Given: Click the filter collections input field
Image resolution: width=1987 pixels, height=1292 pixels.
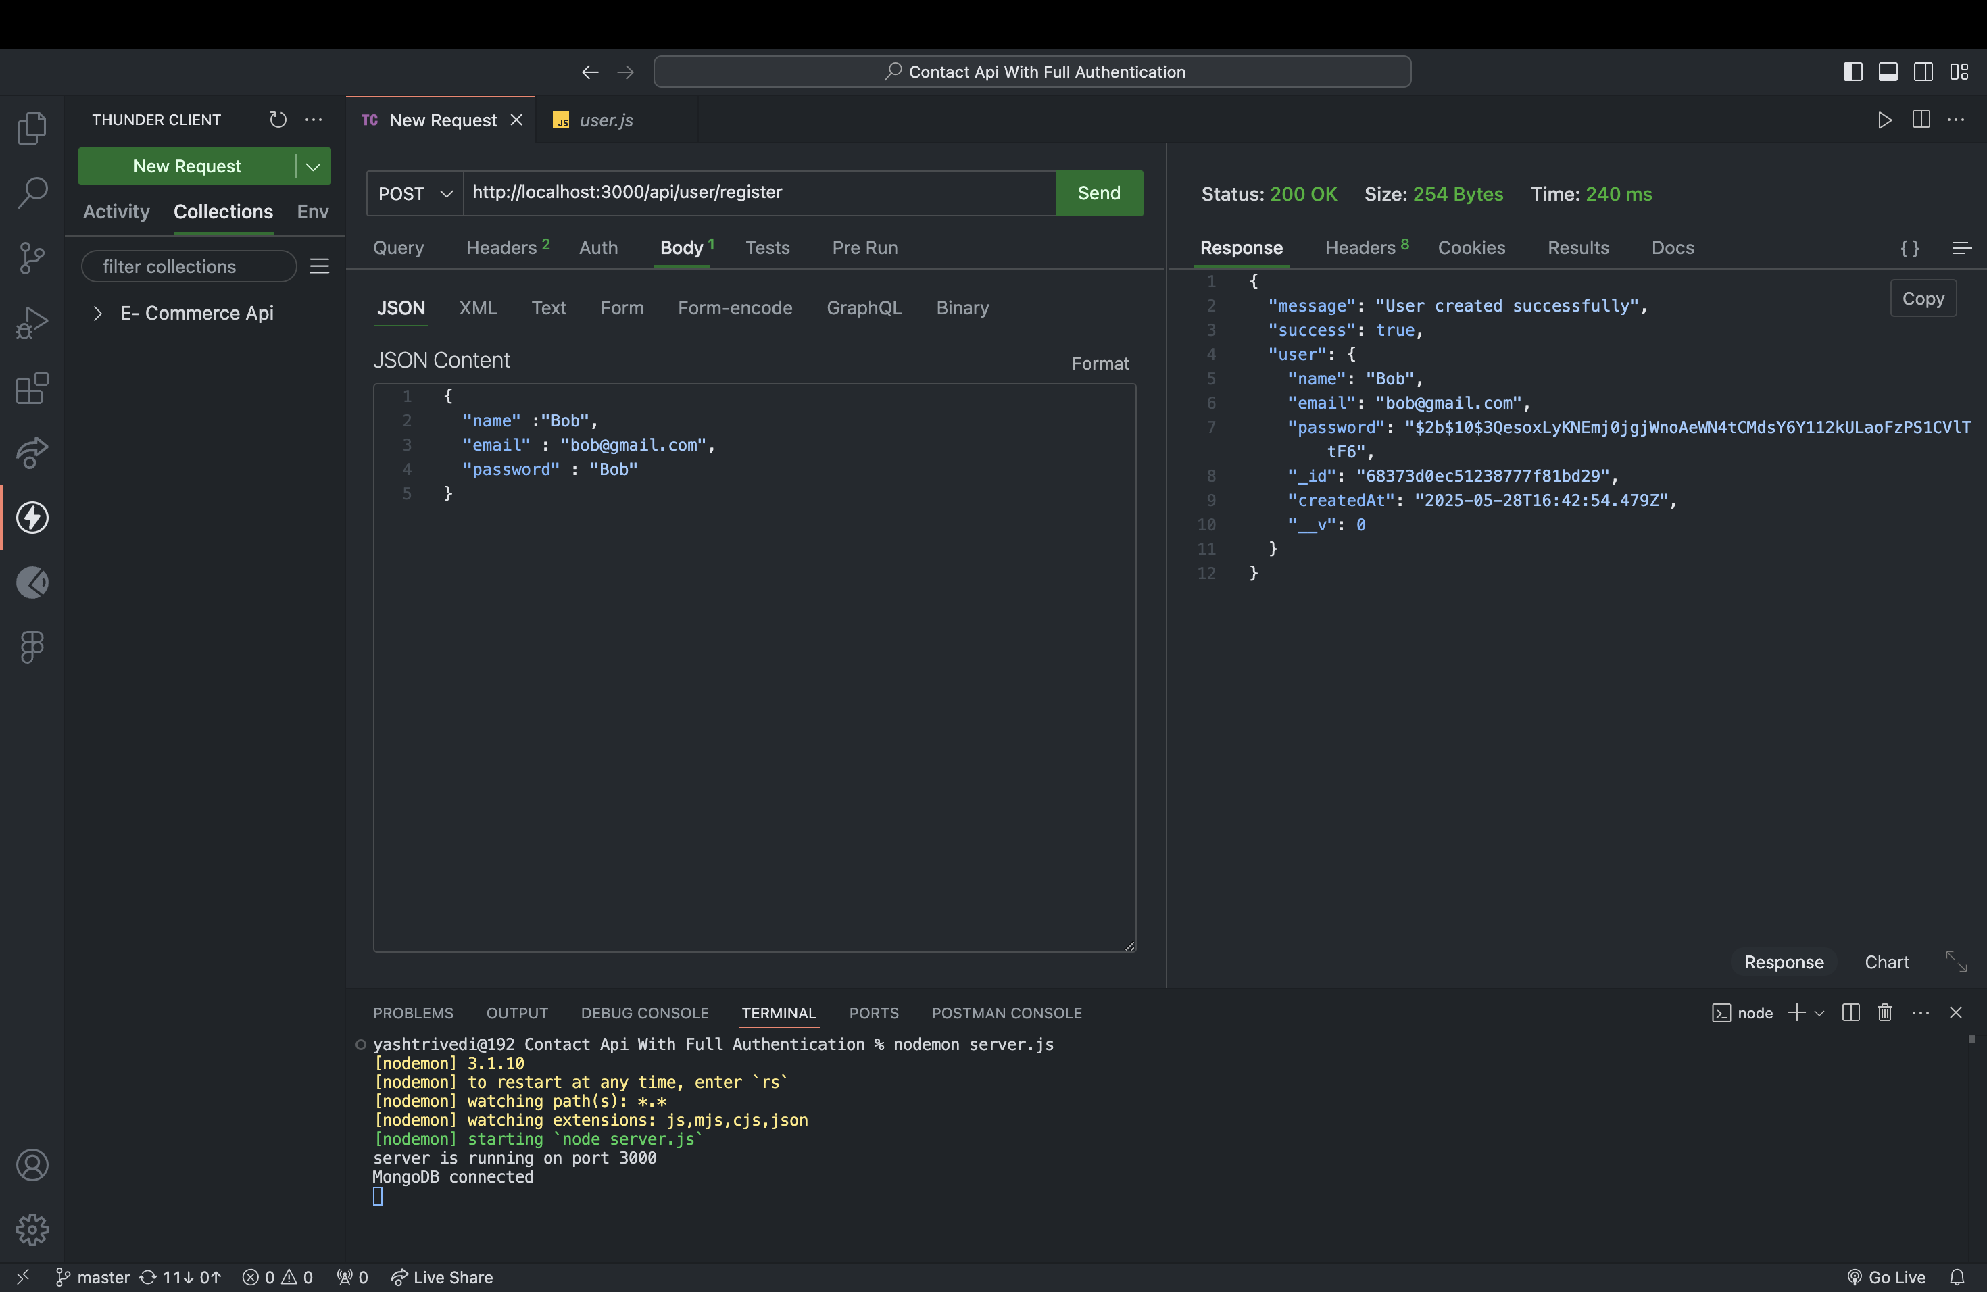Looking at the screenshot, I should [x=189, y=266].
